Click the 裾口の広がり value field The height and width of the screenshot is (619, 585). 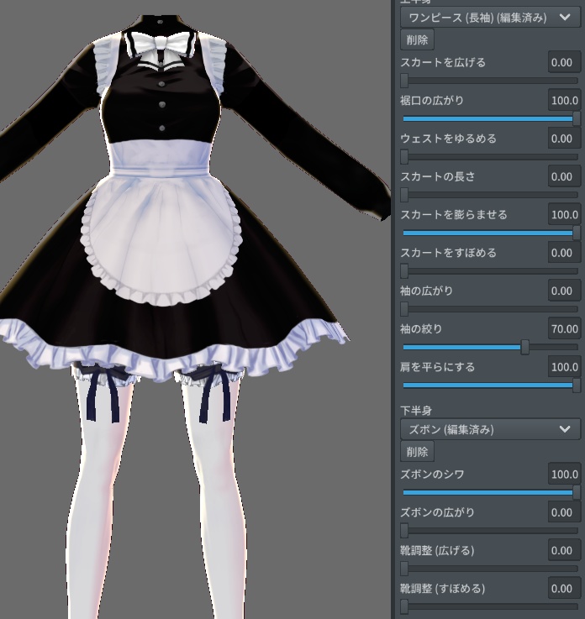(564, 100)
